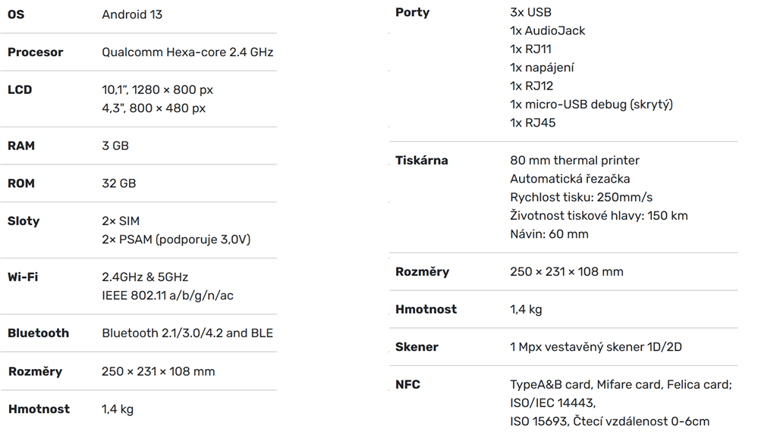Click the NFC row label

pyautogui.click(x=407, y=385)
